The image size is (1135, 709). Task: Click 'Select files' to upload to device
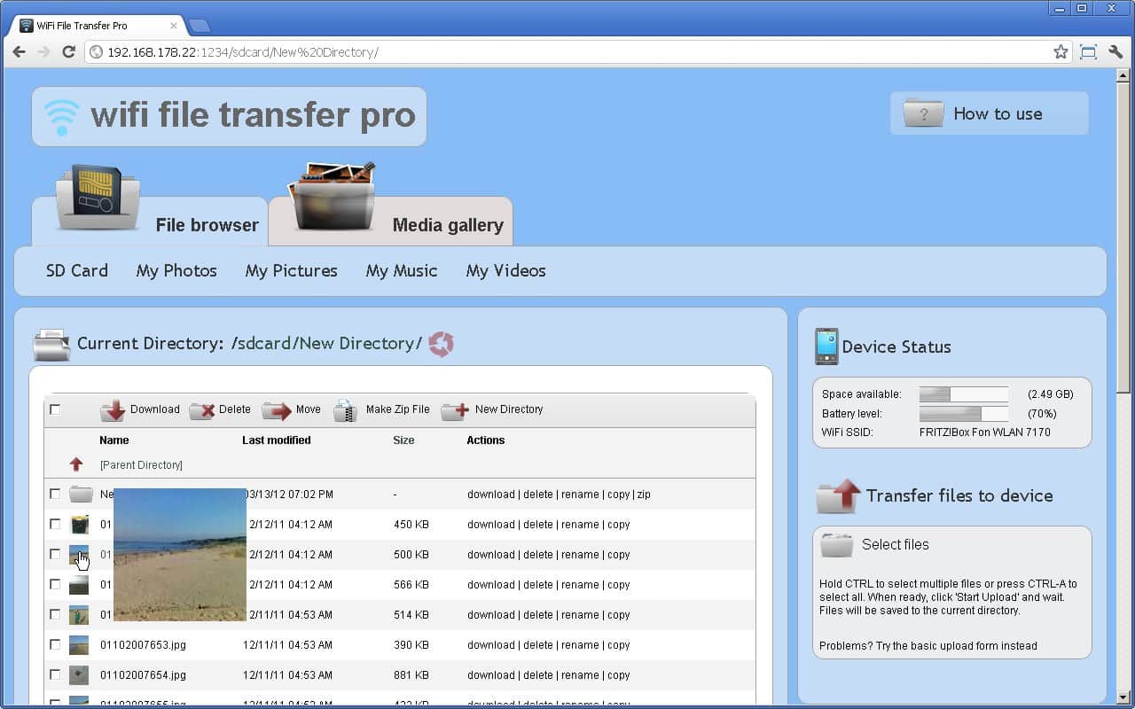[x=895, y=544]
